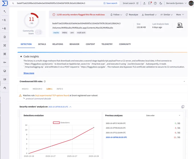Switch to the DETAILS tab
The height and width of the screenshot is (159, 194).
[42, 44]
